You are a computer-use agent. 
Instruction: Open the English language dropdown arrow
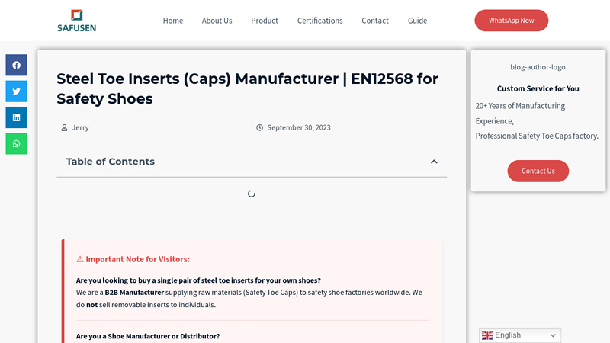coord(553,335)
